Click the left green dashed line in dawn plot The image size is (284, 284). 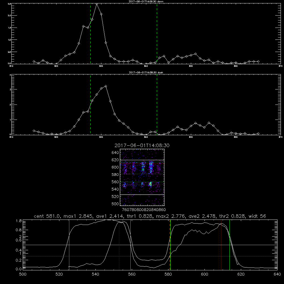tap(90, 34)
